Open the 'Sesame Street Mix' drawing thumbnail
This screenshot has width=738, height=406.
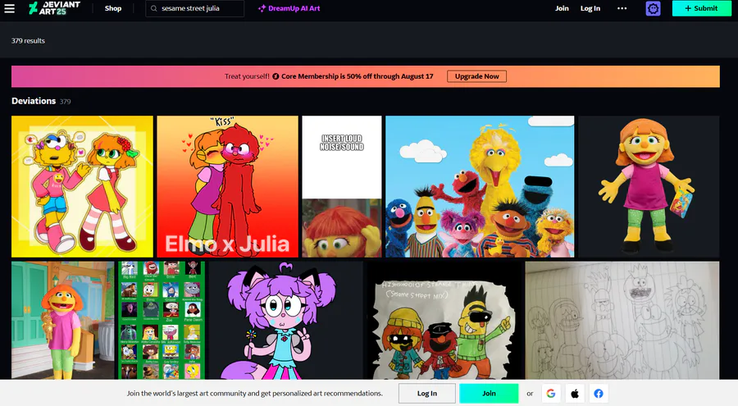(x=444, y=320)
